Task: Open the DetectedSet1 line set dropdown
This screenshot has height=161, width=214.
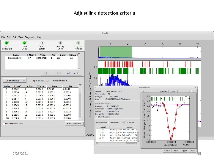Action: 15,80
